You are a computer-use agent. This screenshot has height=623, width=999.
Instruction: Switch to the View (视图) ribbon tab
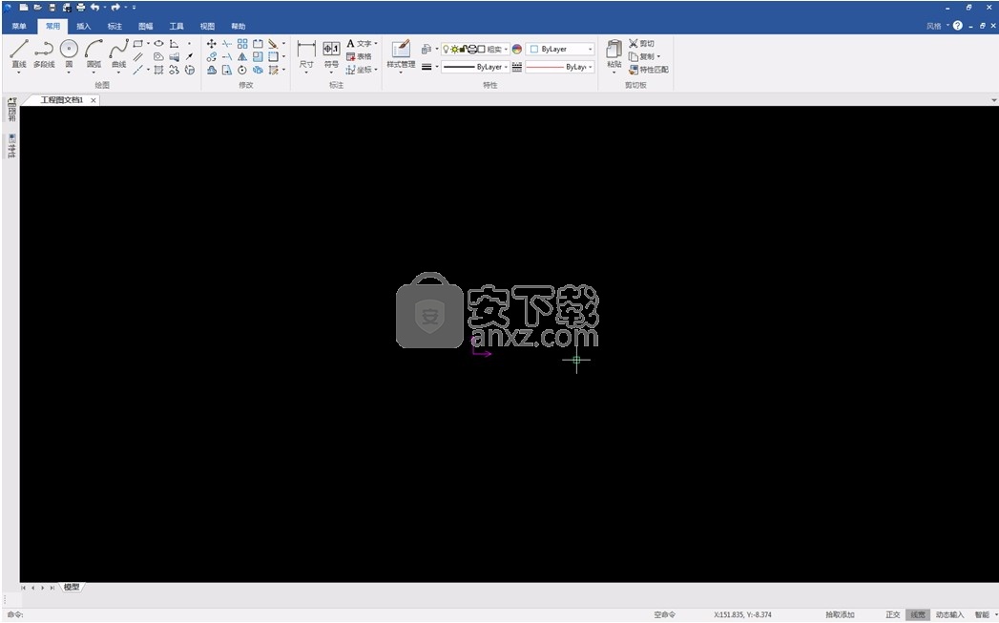(x=207, y=26)
